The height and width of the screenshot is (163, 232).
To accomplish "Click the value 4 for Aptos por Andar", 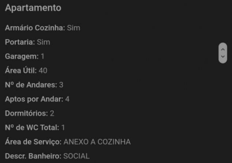I will coord(67,99).
